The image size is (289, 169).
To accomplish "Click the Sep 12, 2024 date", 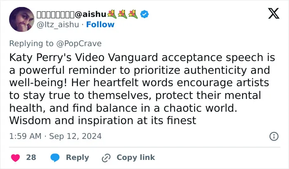I will coord(76,136).
